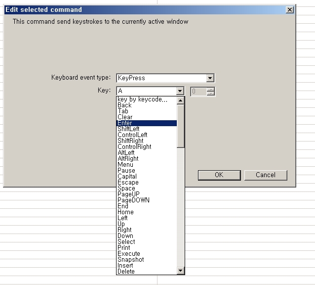The image size is (315, 285).
Task: Select PageUP in the key list
Action: click(147, 194)
